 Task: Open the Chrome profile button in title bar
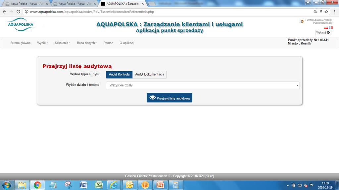[x=308, y=2]
